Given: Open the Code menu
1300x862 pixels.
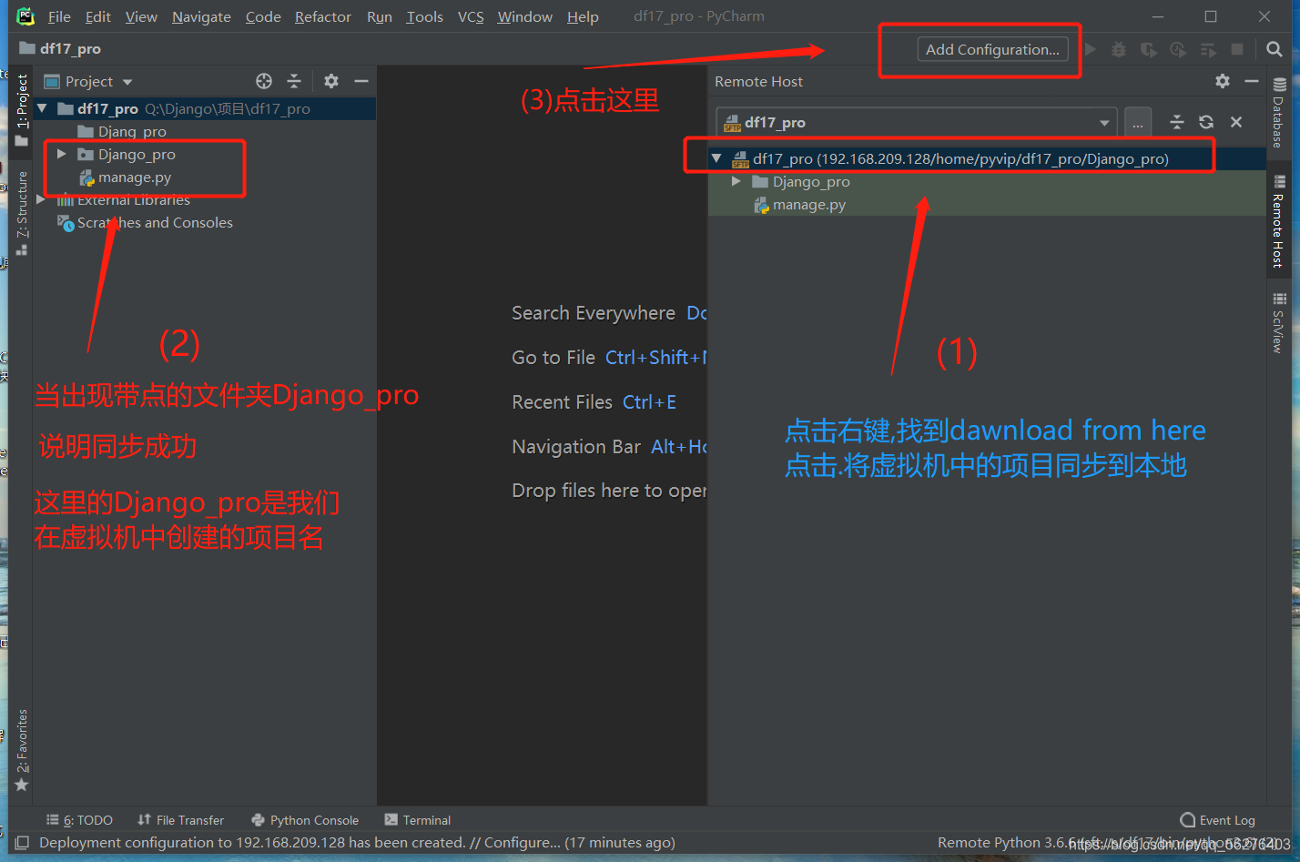Looking at the screenshot, I should [263, 16].
